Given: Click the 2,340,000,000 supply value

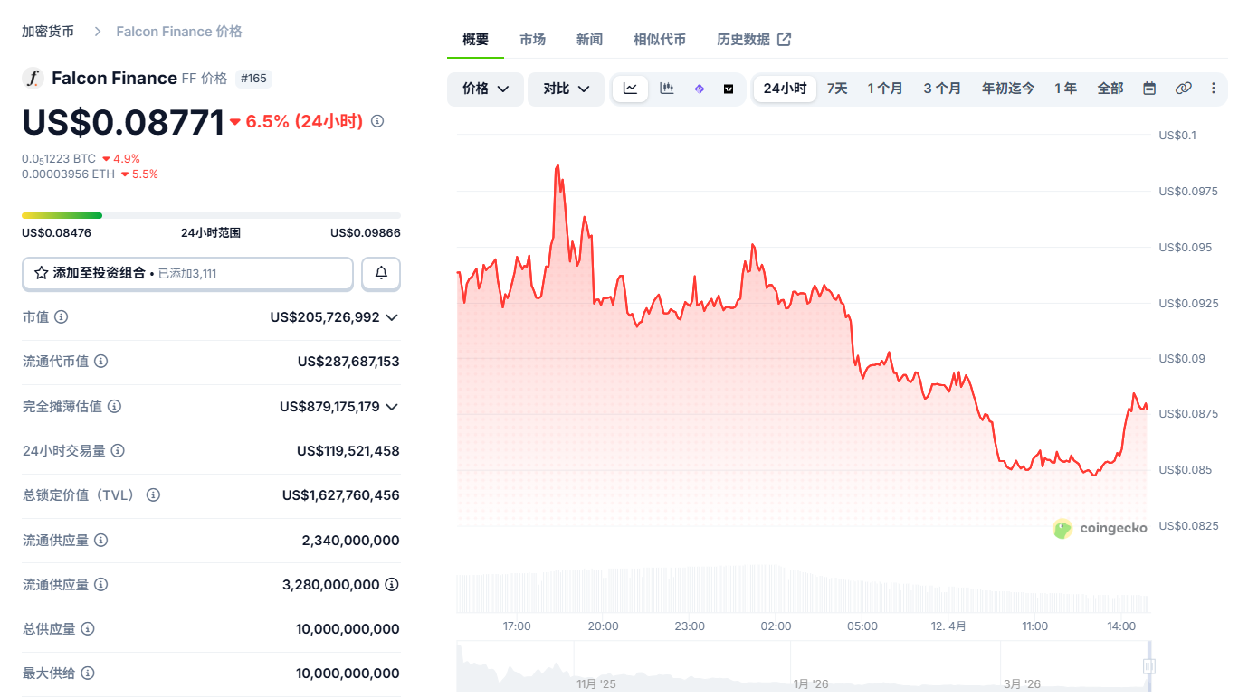Looking at the screenshot, I should click(351, 541).
